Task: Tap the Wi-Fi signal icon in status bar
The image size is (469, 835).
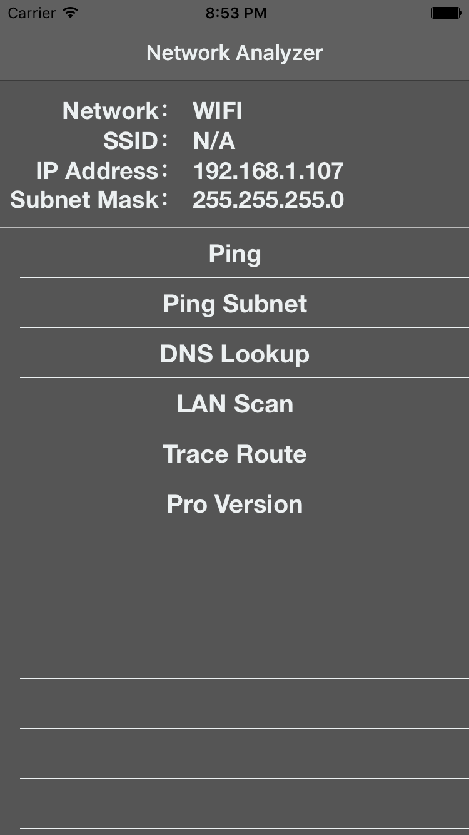Action: pyautogui.click(x=69, y=13)
